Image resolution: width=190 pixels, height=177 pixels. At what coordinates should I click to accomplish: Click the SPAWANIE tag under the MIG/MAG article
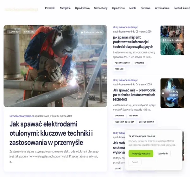(119, 116)
